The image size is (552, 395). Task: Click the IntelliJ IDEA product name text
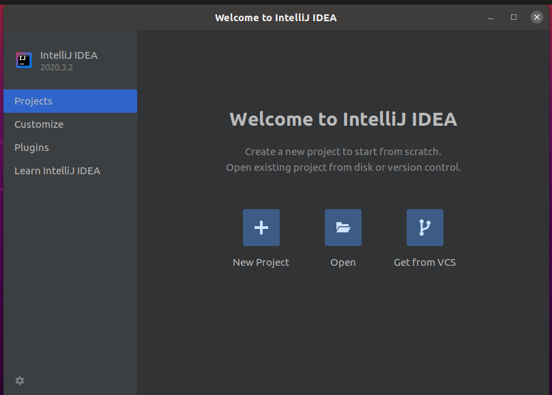click(x=69, y=55)
